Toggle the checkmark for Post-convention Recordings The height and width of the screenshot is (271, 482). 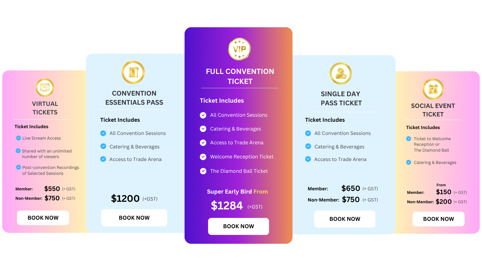18,167
